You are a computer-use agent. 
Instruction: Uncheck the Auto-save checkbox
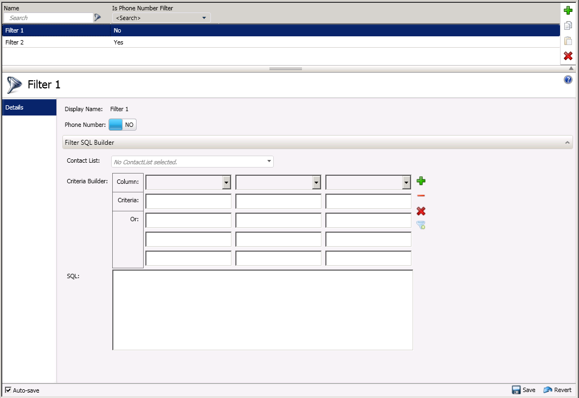pos(8,390)
